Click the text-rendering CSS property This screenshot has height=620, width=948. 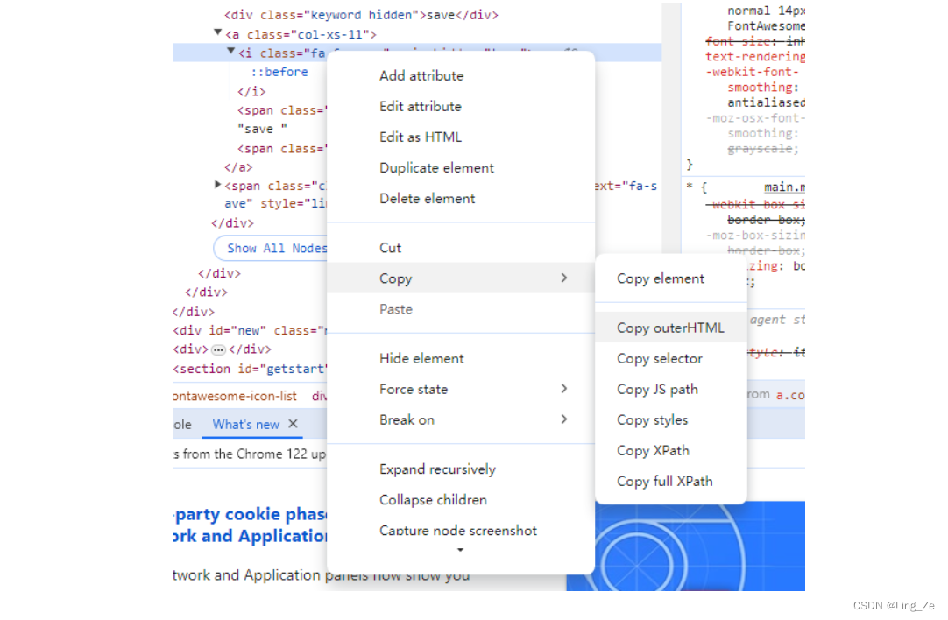pos(755,57)
